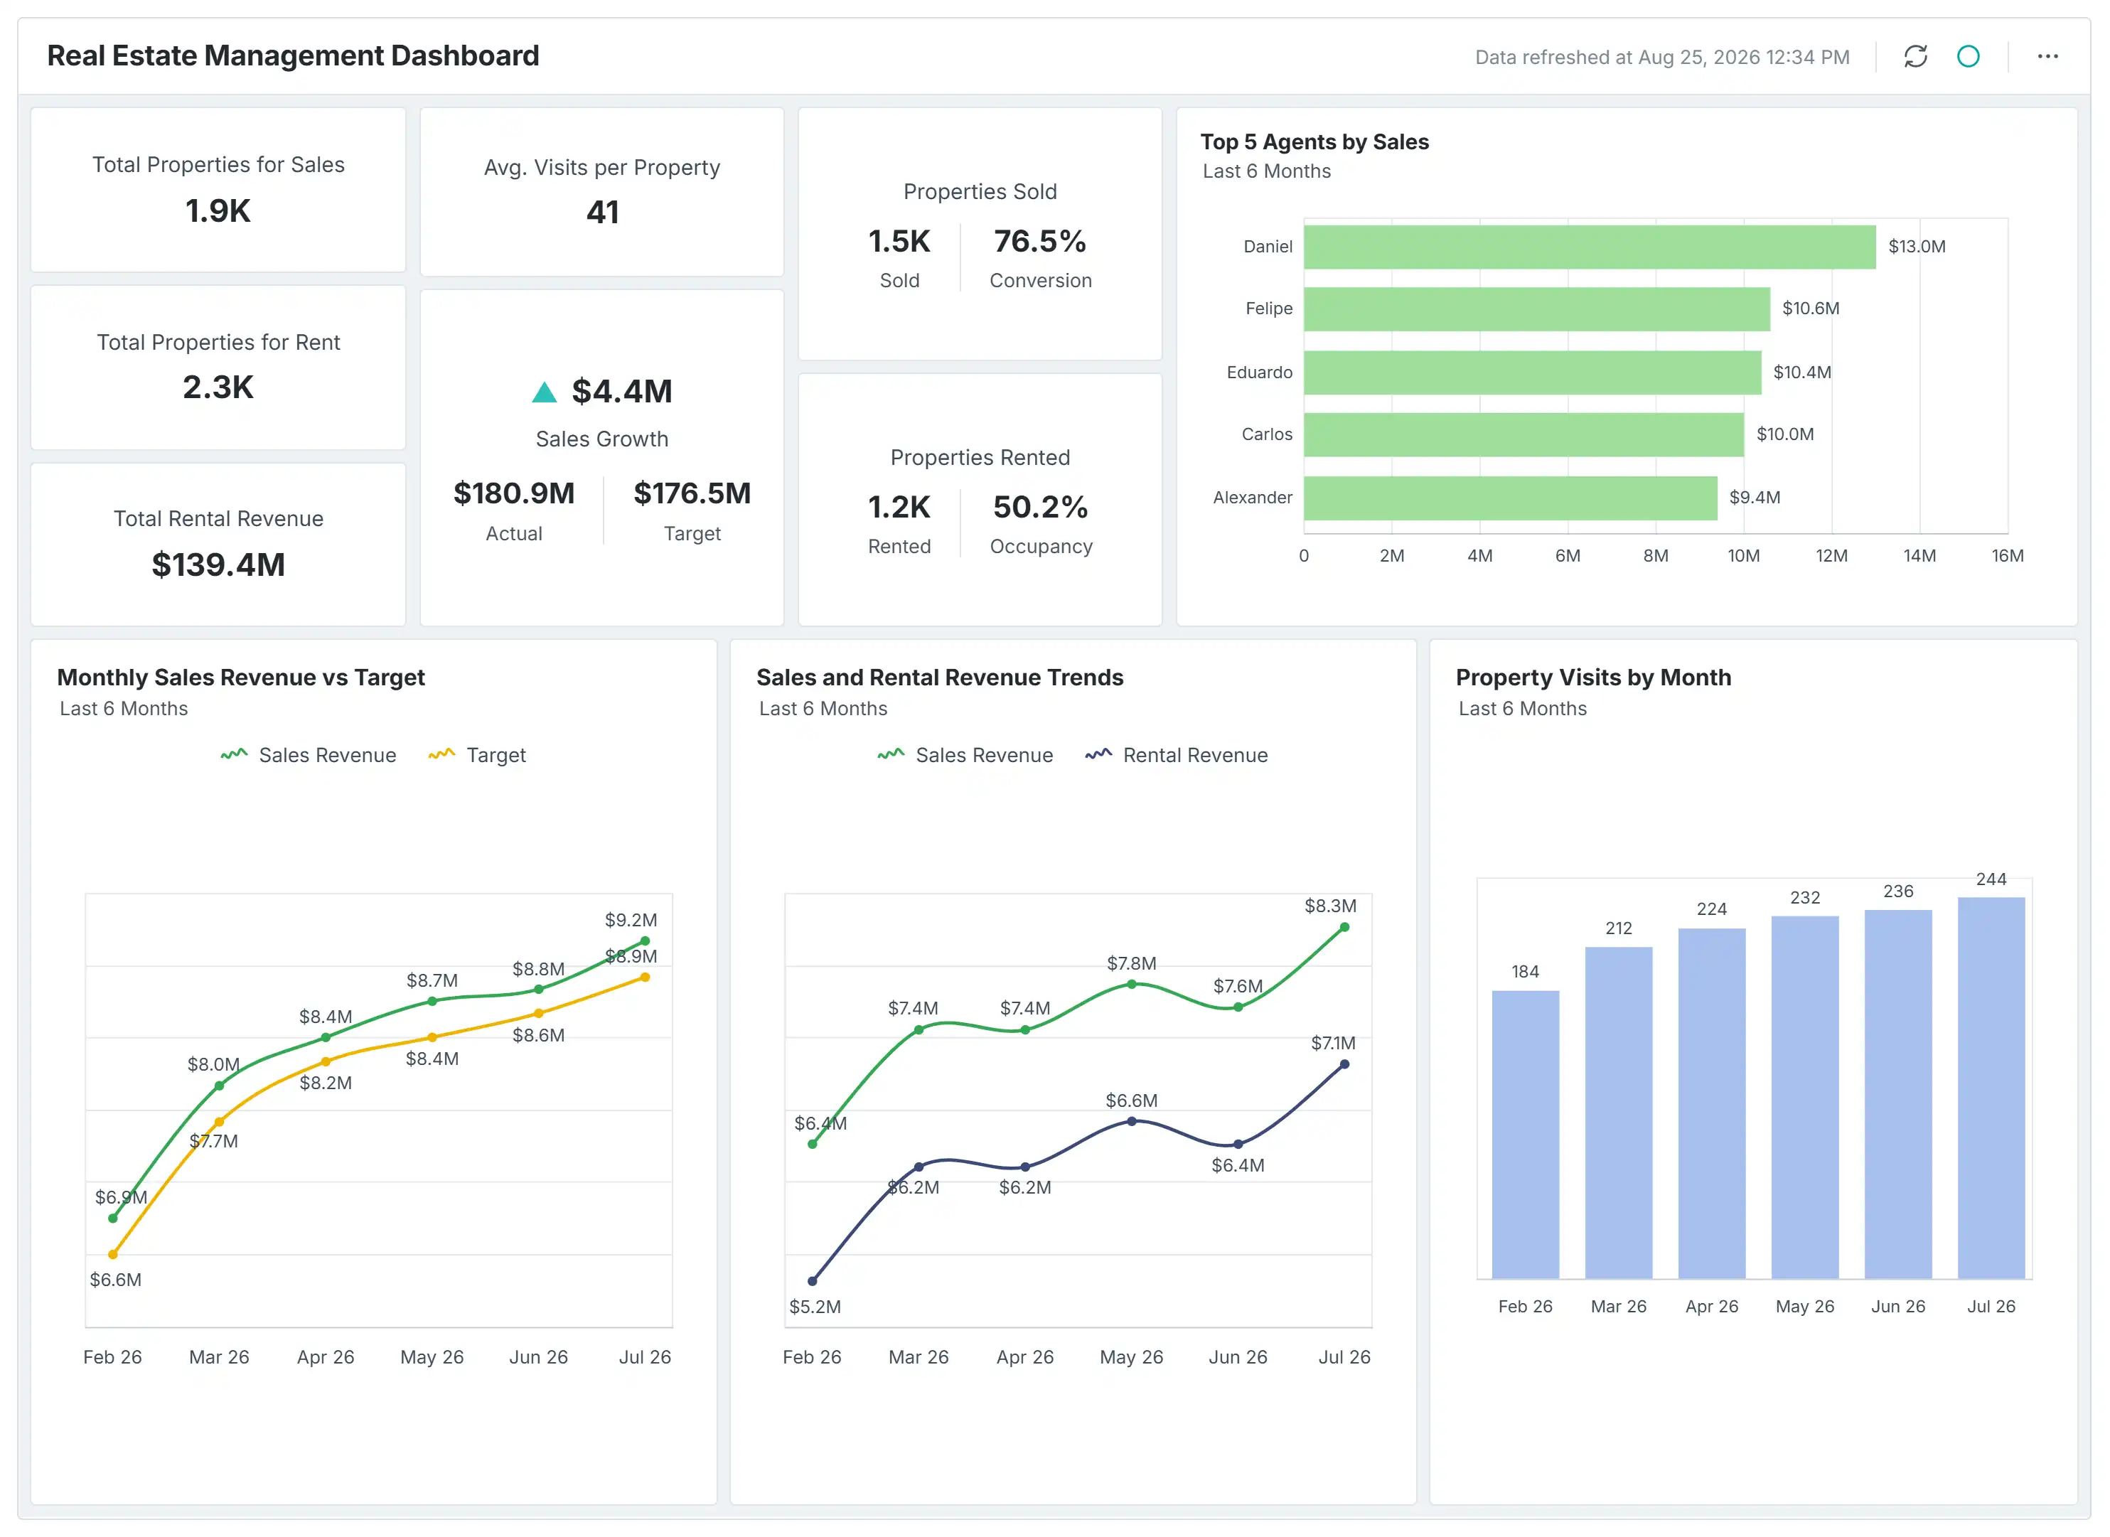The height and width of the screenshot is (1537, 2110).
Task: Toggle Sales Revenue legend in Monthly Sales chart
Action: pos(308,754)
